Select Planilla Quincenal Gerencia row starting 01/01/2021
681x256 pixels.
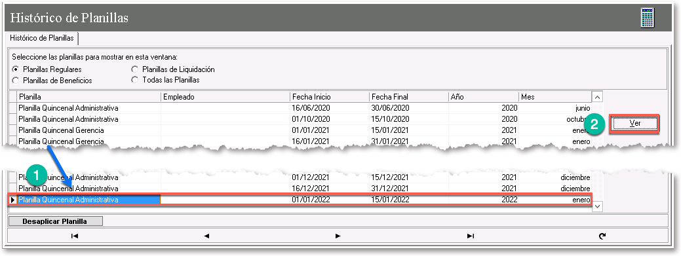click(300, 130)
